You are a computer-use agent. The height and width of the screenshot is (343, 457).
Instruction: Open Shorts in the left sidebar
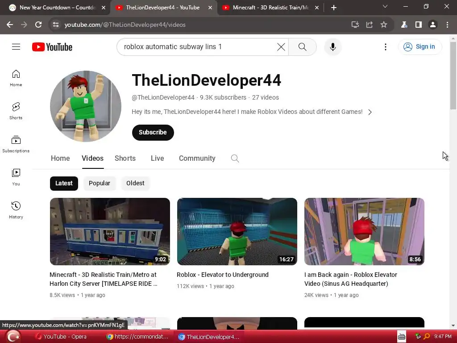click(16, 111)
